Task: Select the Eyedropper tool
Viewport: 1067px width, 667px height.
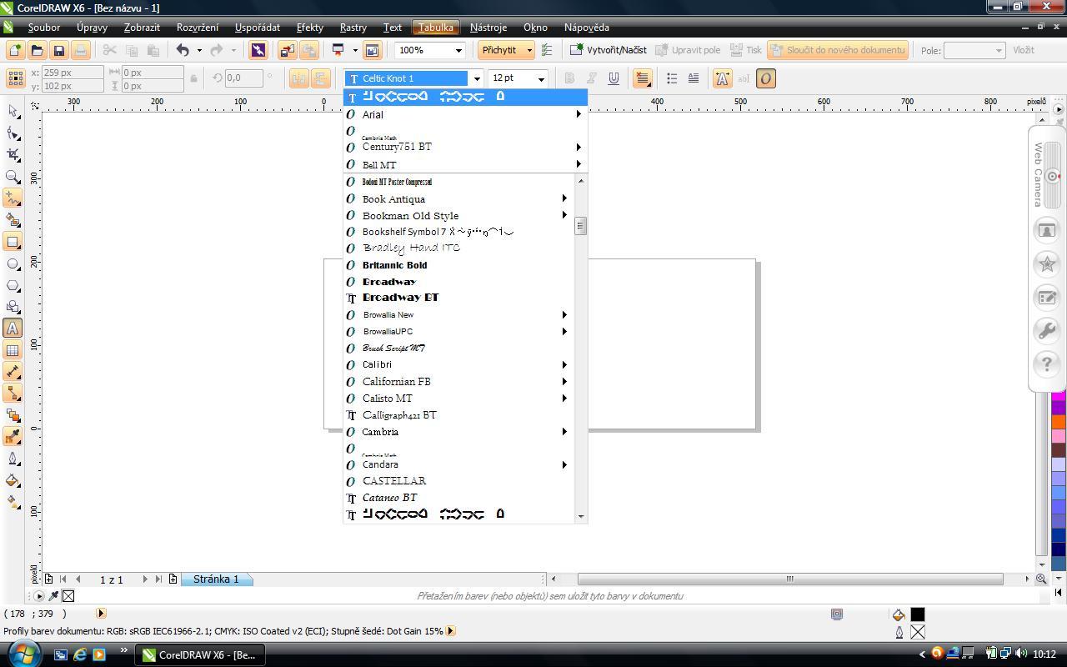Action: 13,437
